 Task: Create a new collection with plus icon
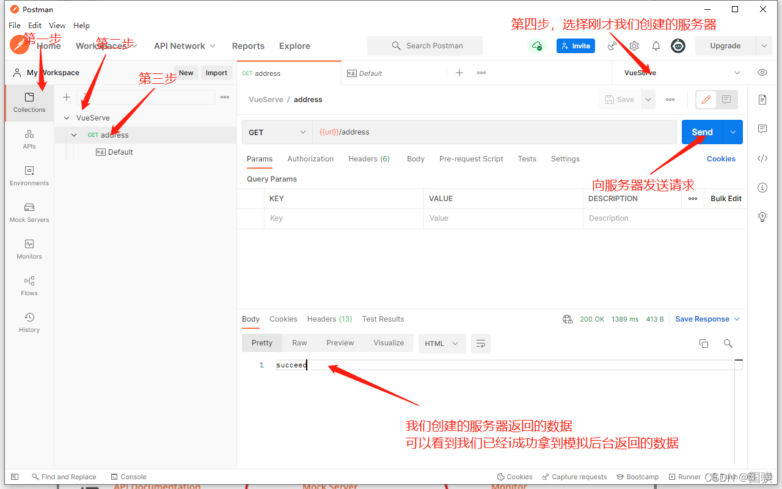coord(67,97)
